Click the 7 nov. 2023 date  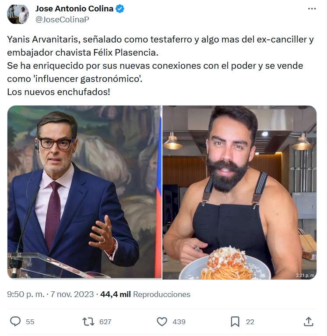[72, 294]
